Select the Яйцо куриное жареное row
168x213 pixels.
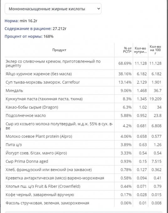pyautogui.click(x=84, y=74)
